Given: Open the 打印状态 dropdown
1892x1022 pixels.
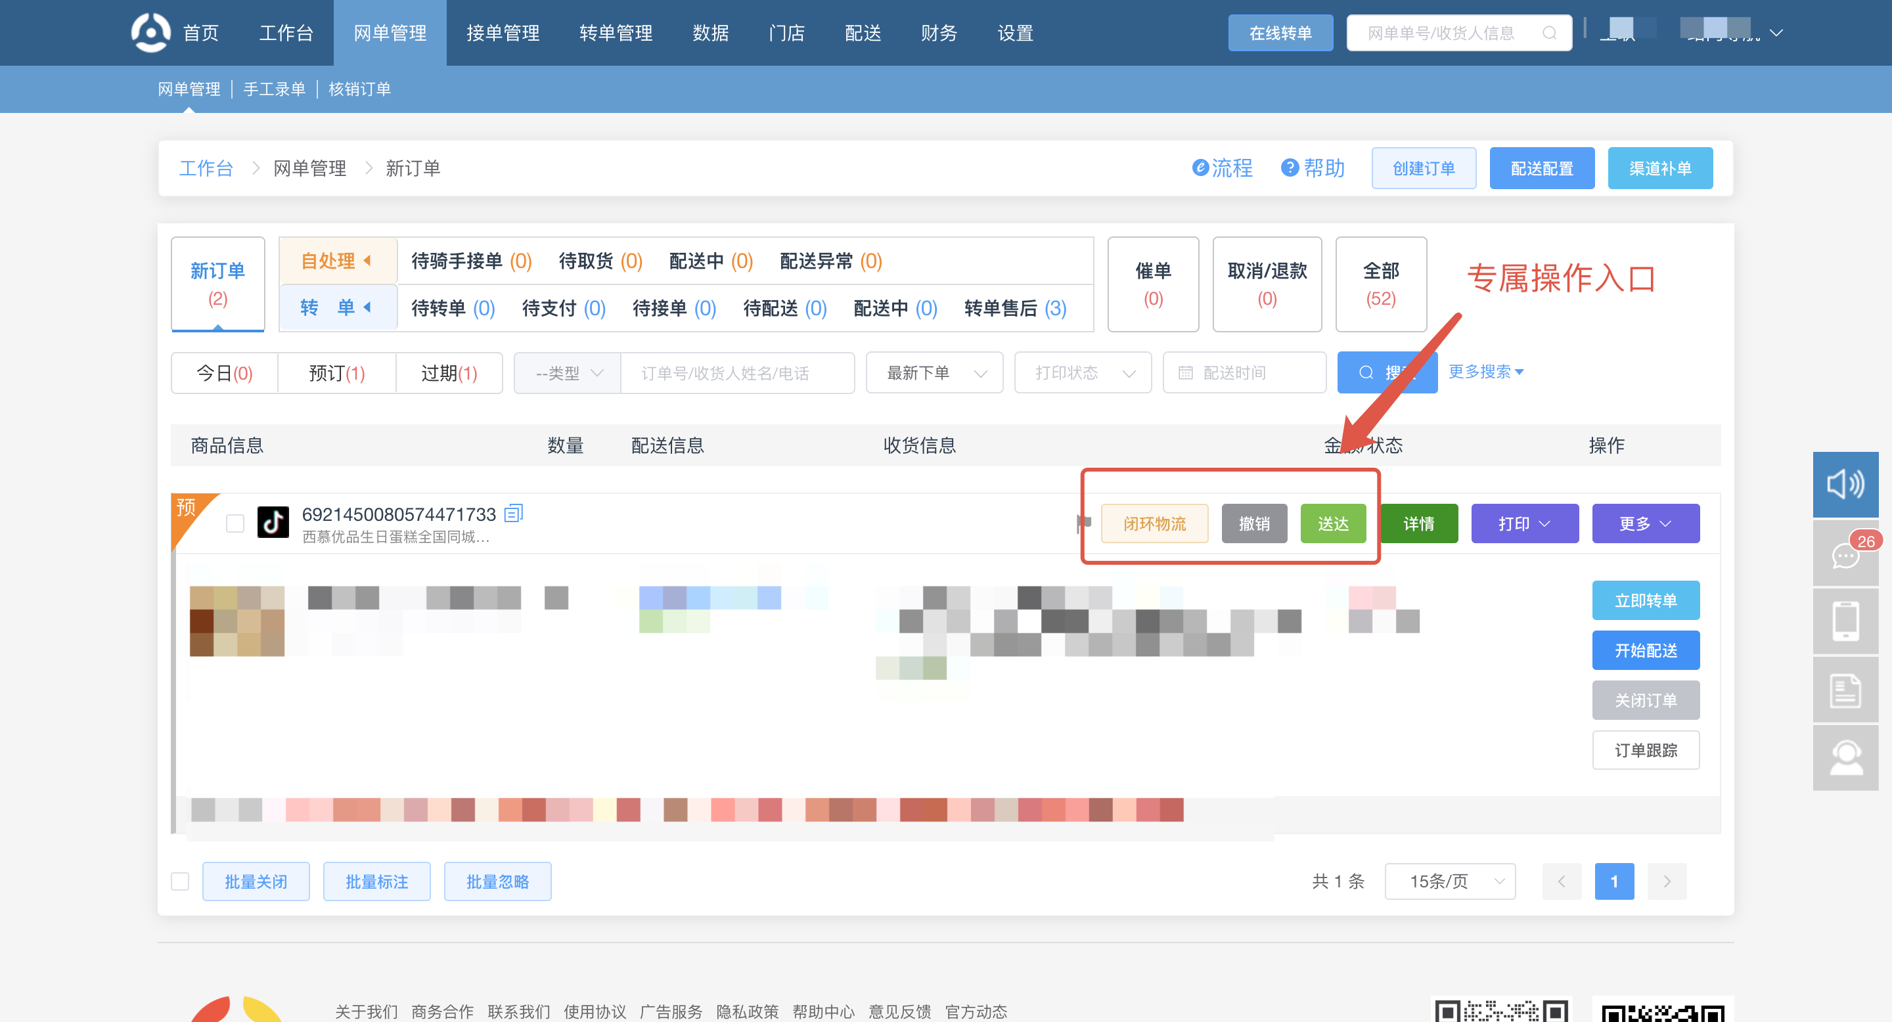Looking at the screenshot, I should tap(1083, 373).
